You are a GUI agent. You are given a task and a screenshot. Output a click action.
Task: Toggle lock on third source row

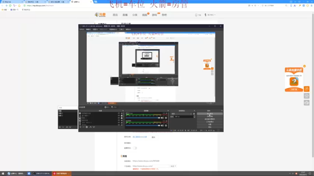122,118
